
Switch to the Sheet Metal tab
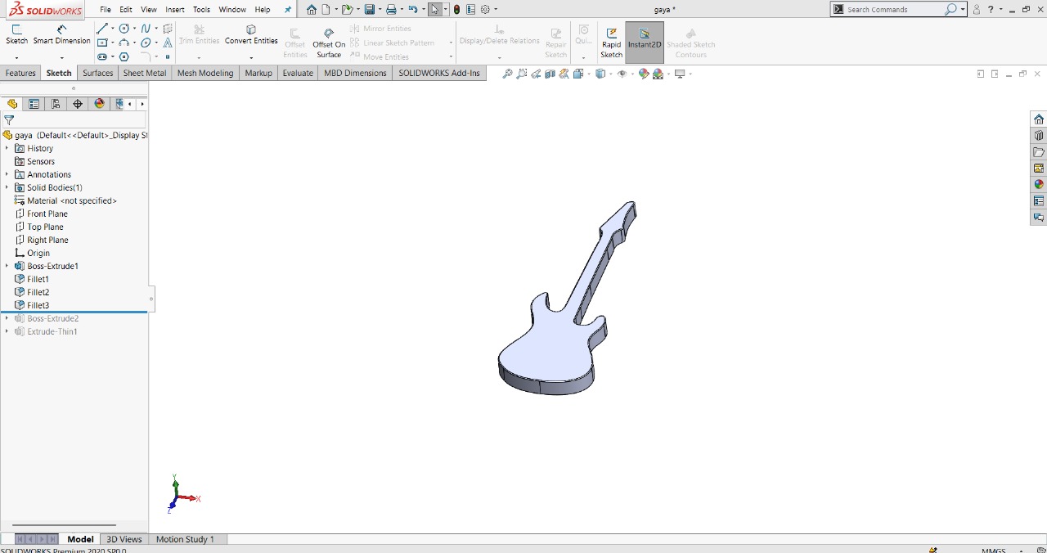(x=145, y=73)
